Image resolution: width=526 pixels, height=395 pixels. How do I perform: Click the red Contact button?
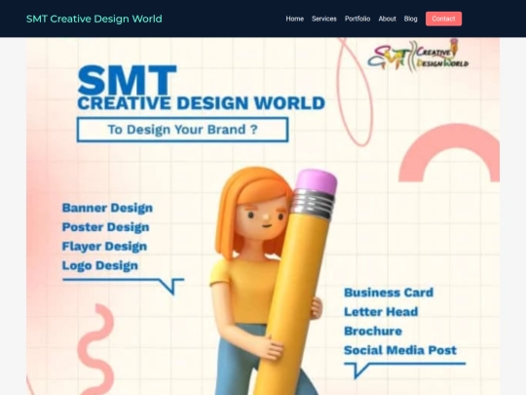tap(443, 19)
